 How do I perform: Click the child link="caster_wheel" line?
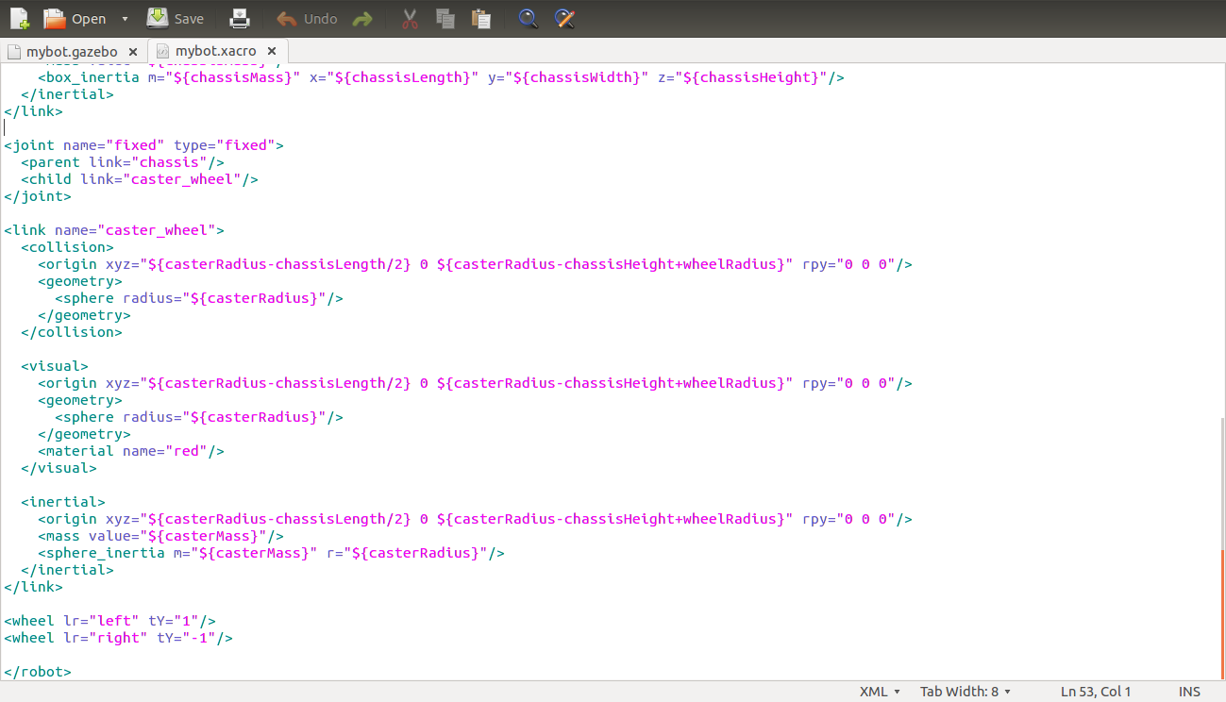pos(140,179)
